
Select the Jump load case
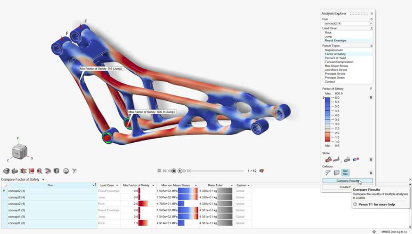tap(328, 37)
